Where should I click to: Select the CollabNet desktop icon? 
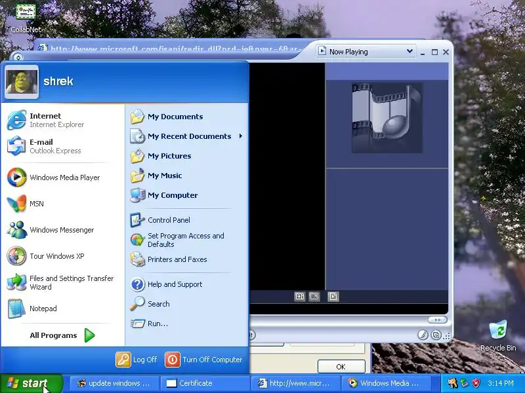[26, 18]
